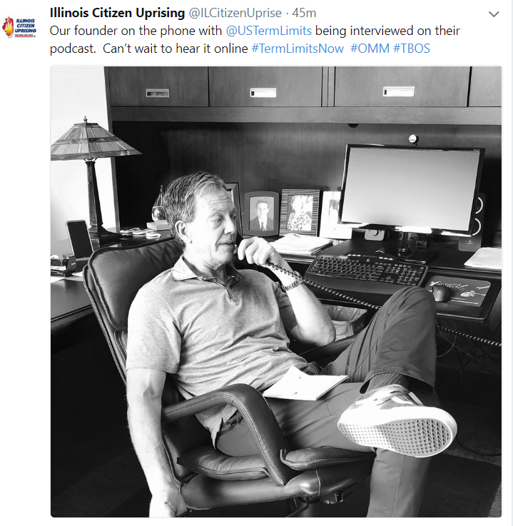
Task: Open the tweet via its 45m timestamp
Action: [x=304, y=13]
